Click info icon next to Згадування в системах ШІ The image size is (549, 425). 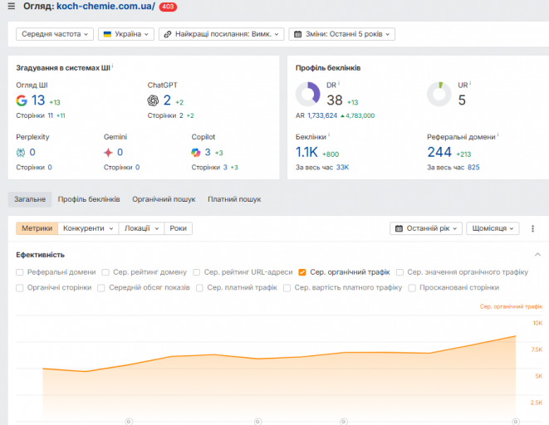(112, 66)
